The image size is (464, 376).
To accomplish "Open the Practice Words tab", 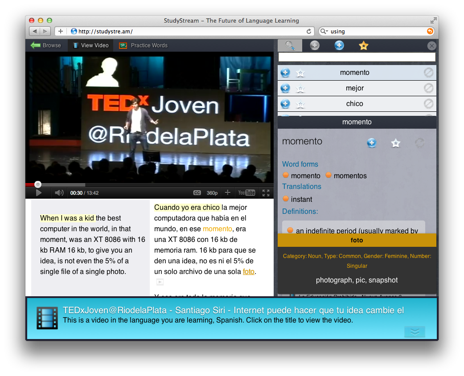I will 144,45.
